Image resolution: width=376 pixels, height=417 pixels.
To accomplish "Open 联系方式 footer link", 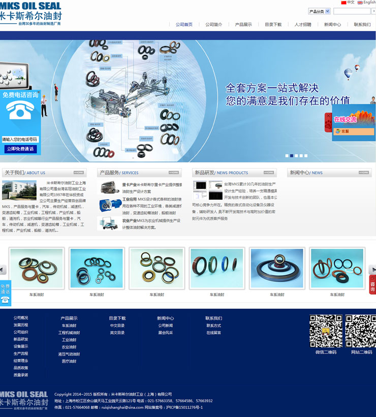I will pos(214,326).
